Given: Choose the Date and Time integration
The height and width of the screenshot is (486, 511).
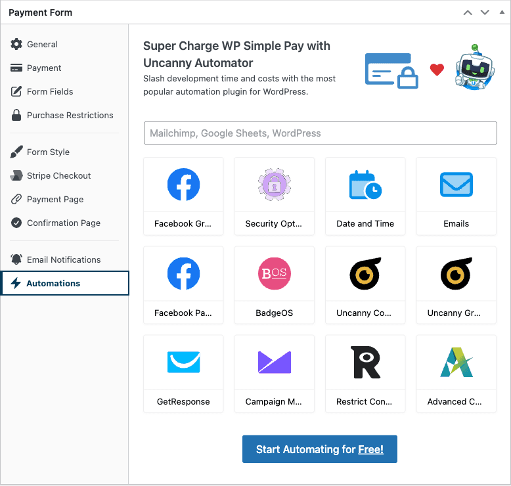Looking at the screenshot, I should coord(365,196).
